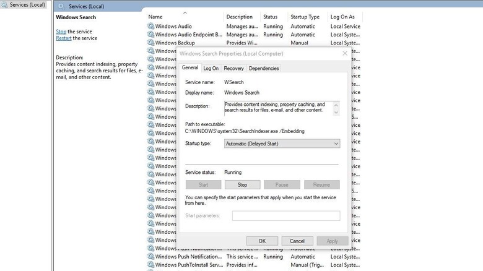Select the Windows PushToInstall Service icon
The width and height of the screenshot is (483, 271).
pyautogui.click(x=150, y=265)
